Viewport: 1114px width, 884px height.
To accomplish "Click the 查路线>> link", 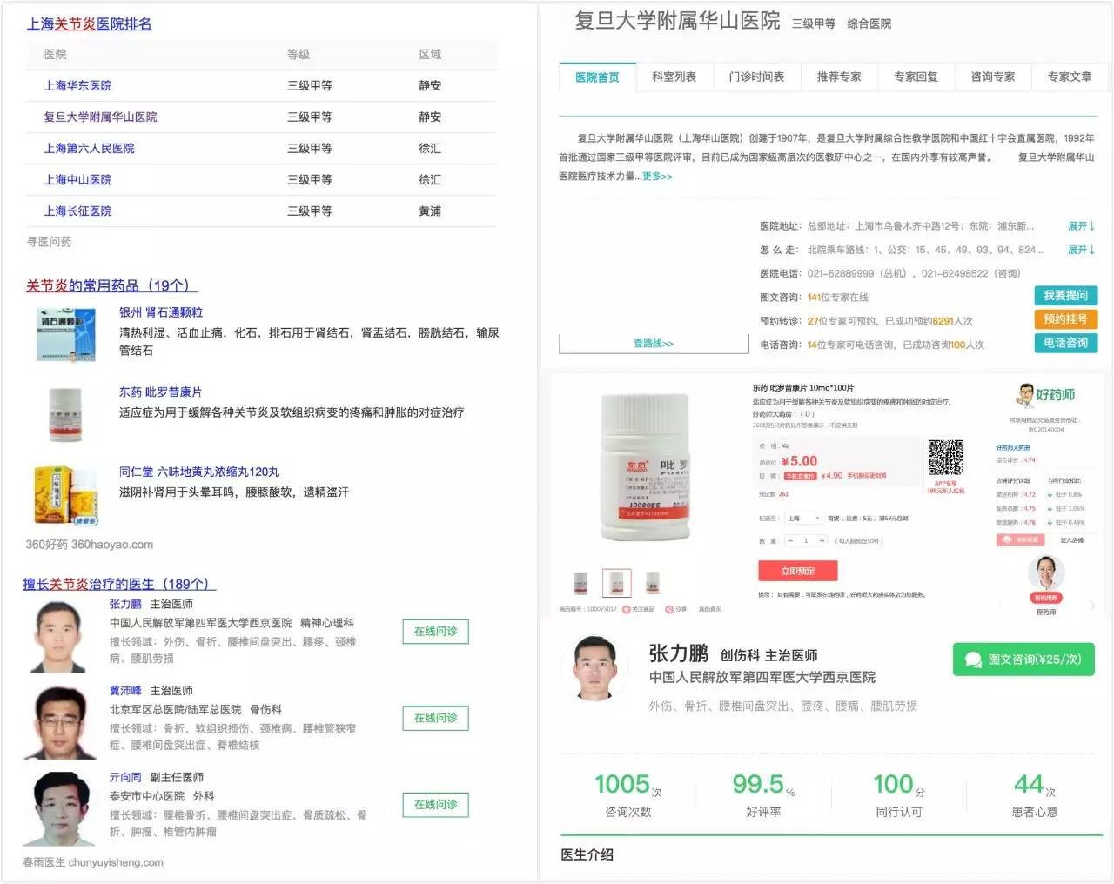I will 654,344.
